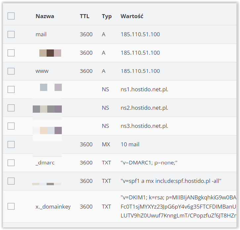This screenshot has height=230, width=240.
Task: Check the _dmarc TXT record checkbox
Action: (11, 163)
